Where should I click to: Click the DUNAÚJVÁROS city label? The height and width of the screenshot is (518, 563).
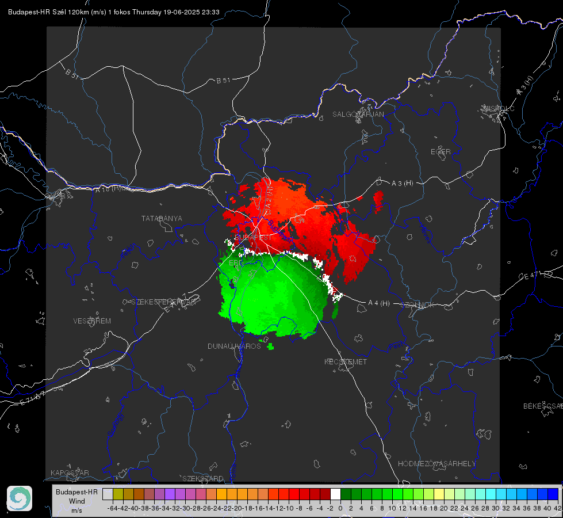pos(234,346)
